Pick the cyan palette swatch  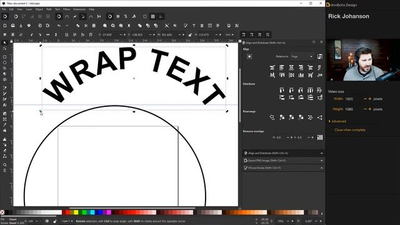[92, 212]
